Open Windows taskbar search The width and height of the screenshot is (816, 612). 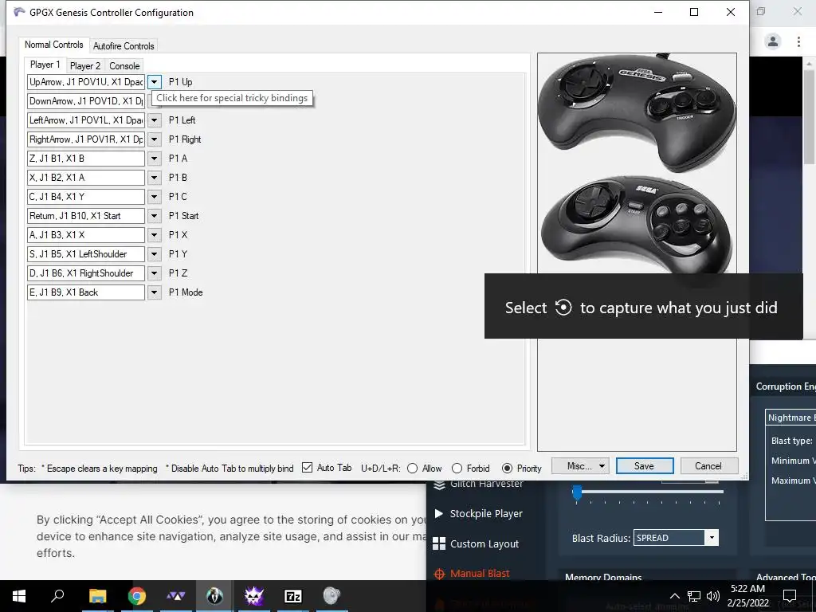57,596
